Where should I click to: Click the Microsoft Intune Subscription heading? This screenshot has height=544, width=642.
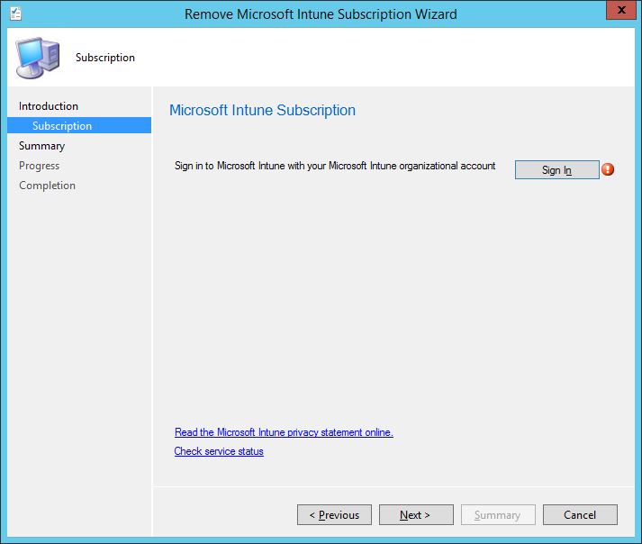click(x=262, y=110)
